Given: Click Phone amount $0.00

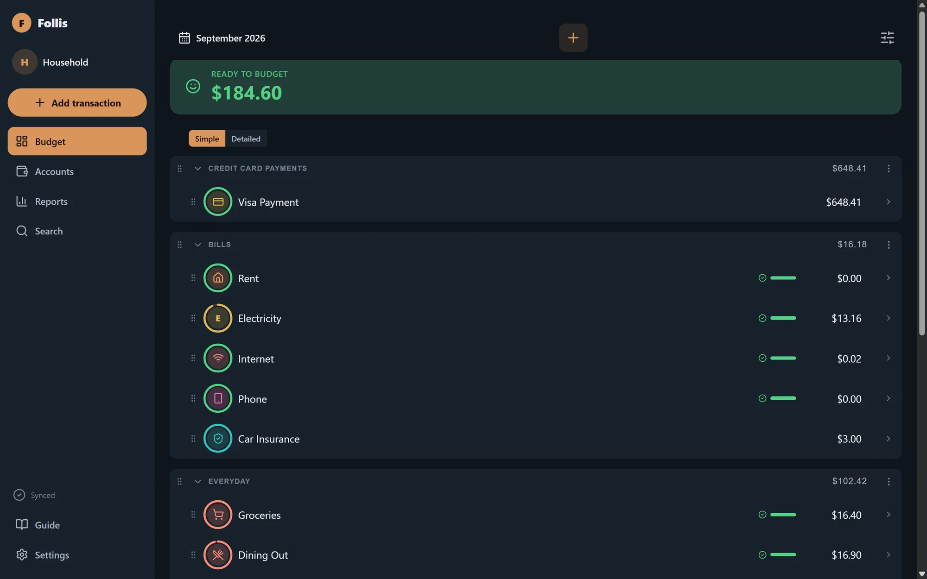Looking at the screenshot, I should (x=849, y=399).
